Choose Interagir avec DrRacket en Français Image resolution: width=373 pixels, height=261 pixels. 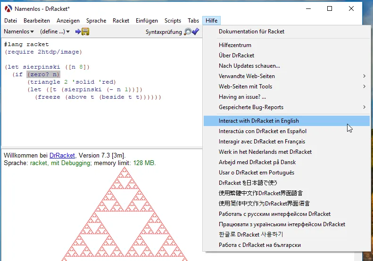click(287, 142)
